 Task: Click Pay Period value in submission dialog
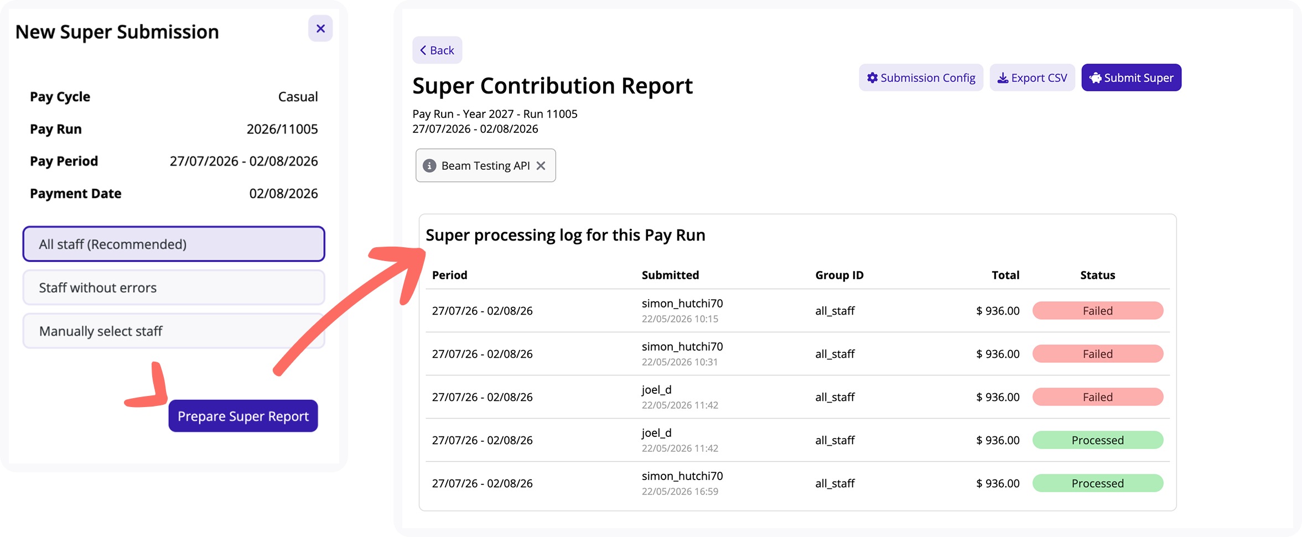click(243, 161)
